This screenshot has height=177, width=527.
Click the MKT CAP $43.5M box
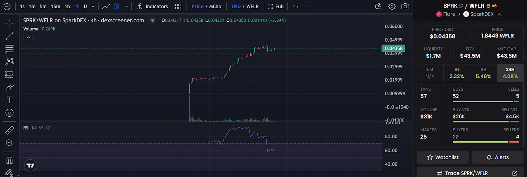(507, 53)
